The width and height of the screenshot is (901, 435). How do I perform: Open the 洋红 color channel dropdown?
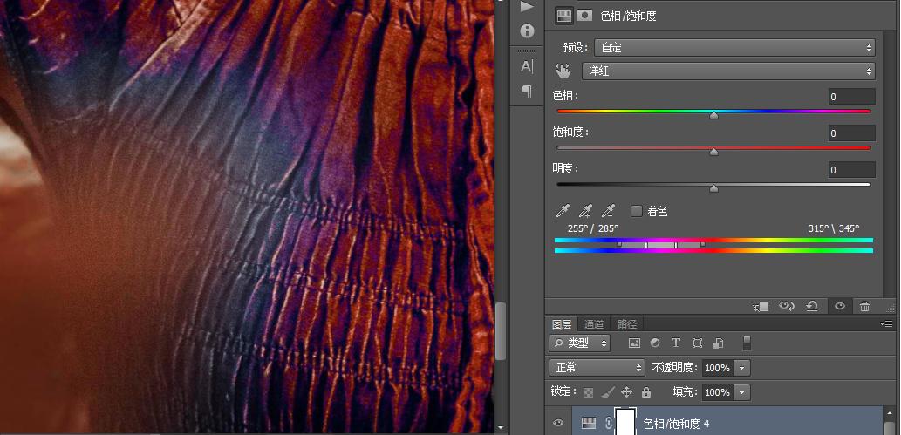(727, 71)
